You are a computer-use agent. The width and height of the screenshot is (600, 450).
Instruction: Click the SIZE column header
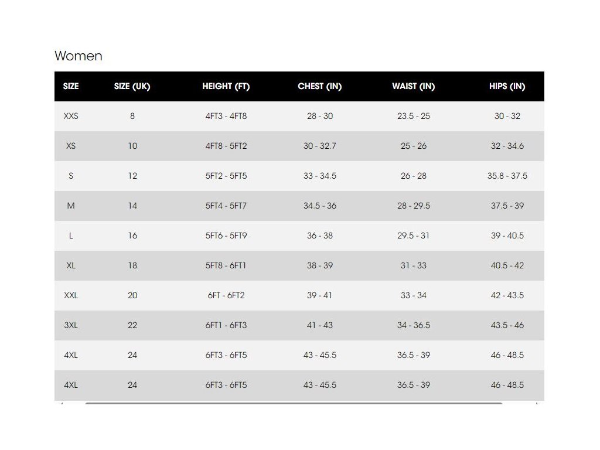[x=71, y=86]
